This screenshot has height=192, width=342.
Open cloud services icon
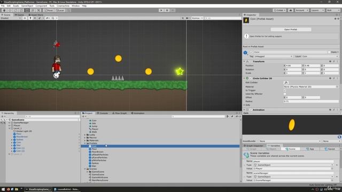291,10
